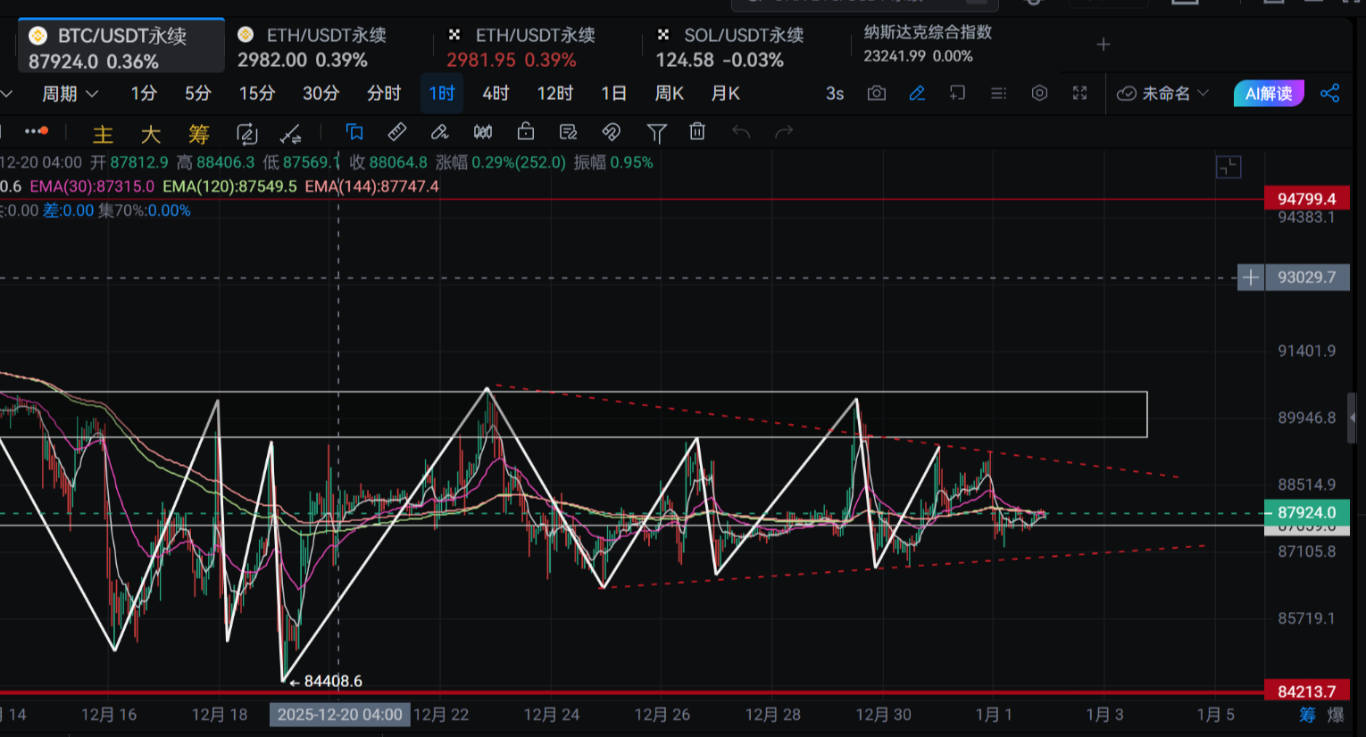
Task: Click the share icon next to AI解读
Action: point(1330,93)
